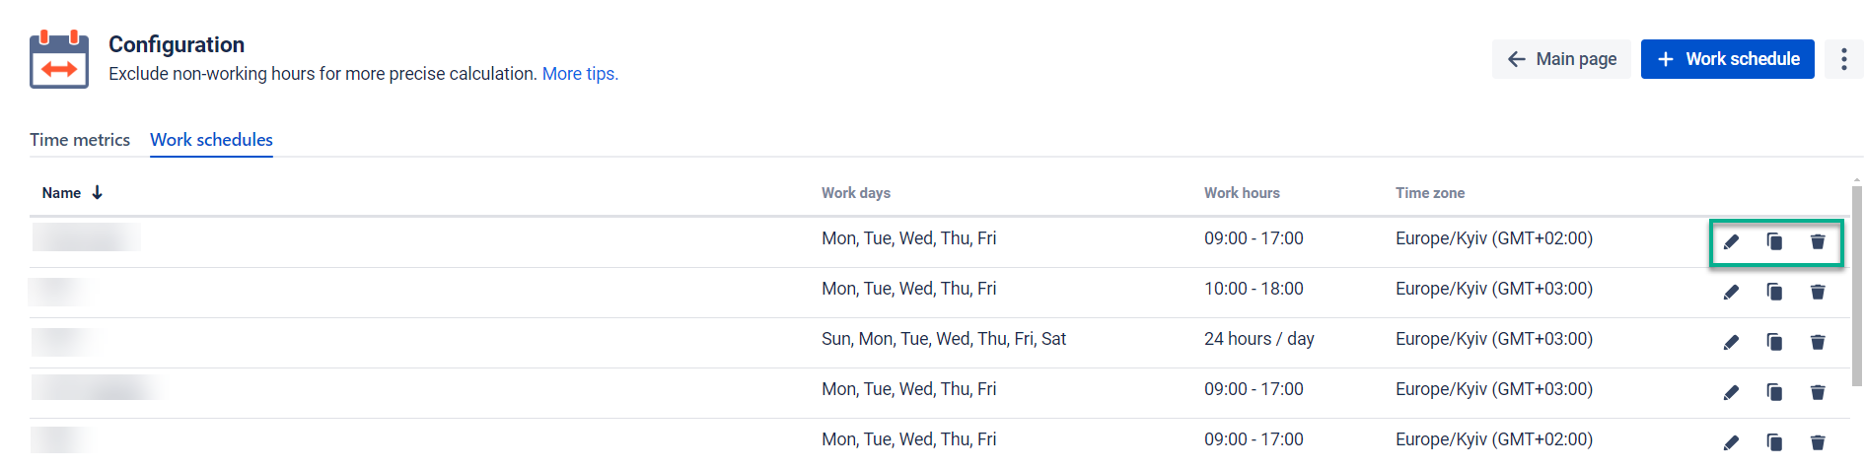This screenshot has height=468, width=1865.
Task: Switch to the Time metrics tab
Action: click(x=80, y=140)
